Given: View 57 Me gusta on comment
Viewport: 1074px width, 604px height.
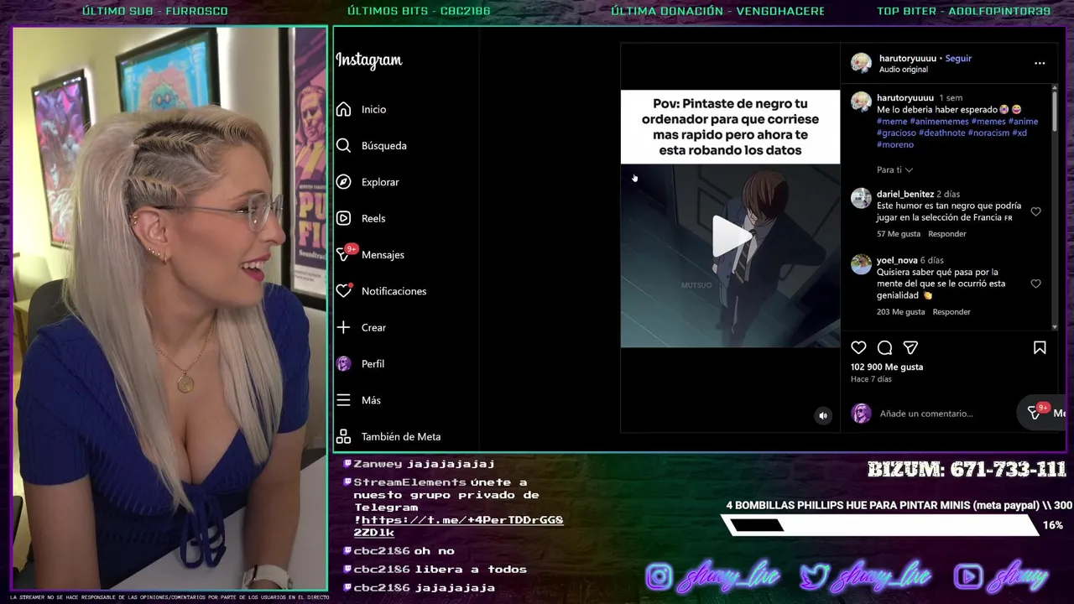Looking at the screenshot, I should (x=899, y=233).
